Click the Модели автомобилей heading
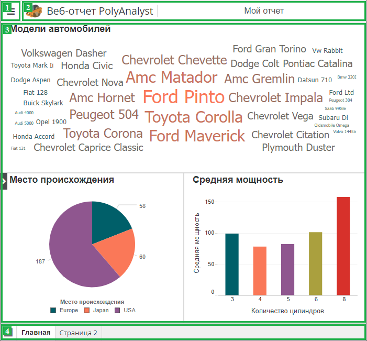Screen dimensions: 367x341 (61, 29)
